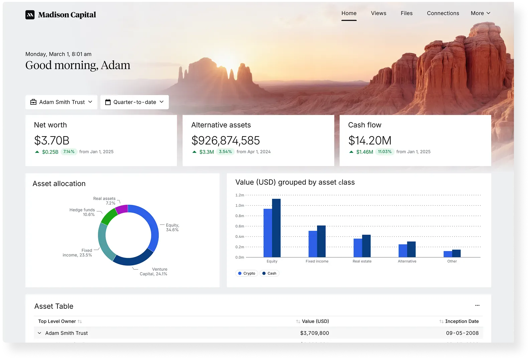Click the tallest Equity bar in chart

pyautogui.click(x=276, y=228)
